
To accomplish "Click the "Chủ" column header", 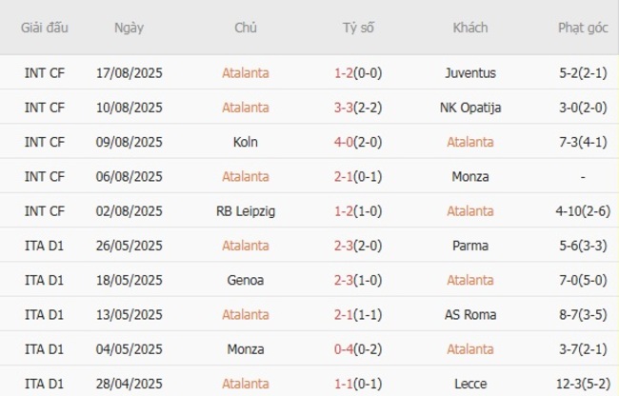I will click(245, 28).
